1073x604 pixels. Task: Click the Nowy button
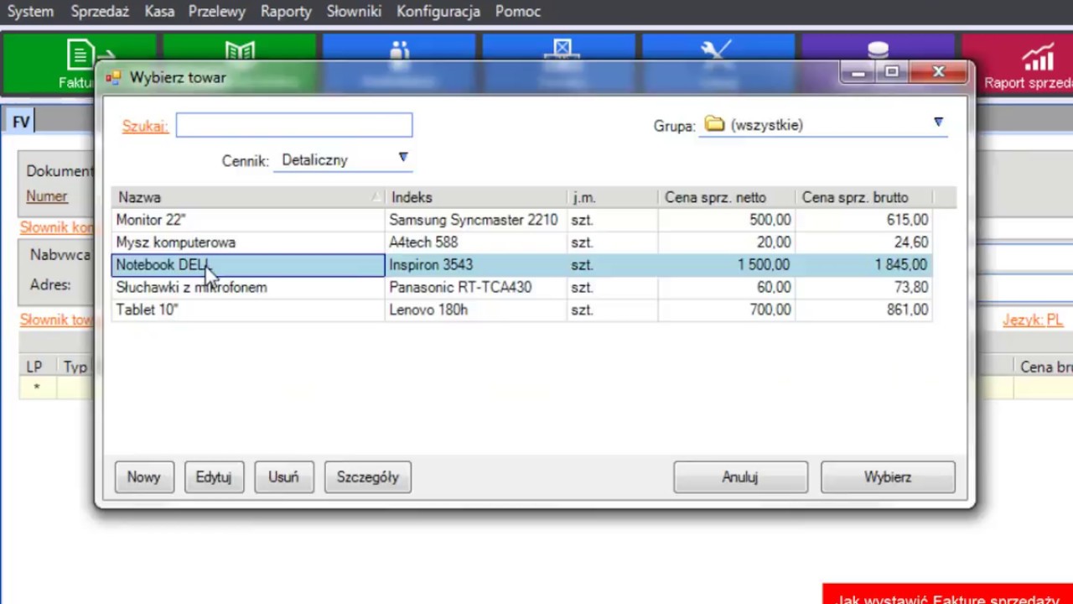click(x=143, y=477)
